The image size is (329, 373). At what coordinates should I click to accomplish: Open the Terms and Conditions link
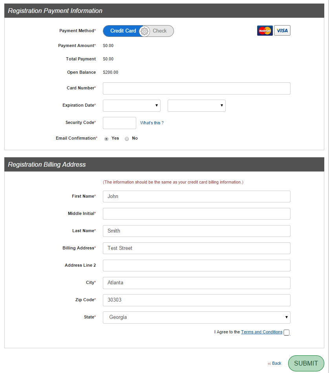click(x=262, y=332)
